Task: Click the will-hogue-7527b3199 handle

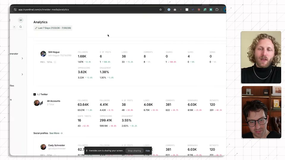Action: tap(60, 55)
